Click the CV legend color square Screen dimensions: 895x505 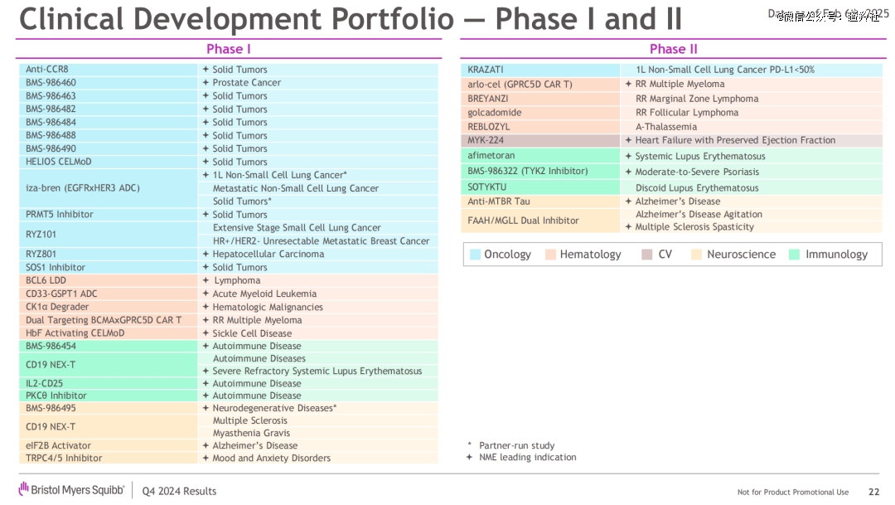[647, 255]
